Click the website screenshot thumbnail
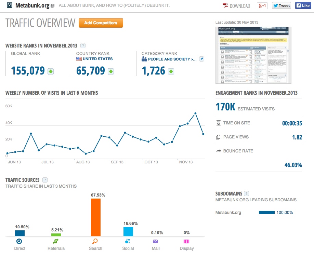Image resolution: width=314 pixels, height=256 pixels. click(x=253, y=55)
